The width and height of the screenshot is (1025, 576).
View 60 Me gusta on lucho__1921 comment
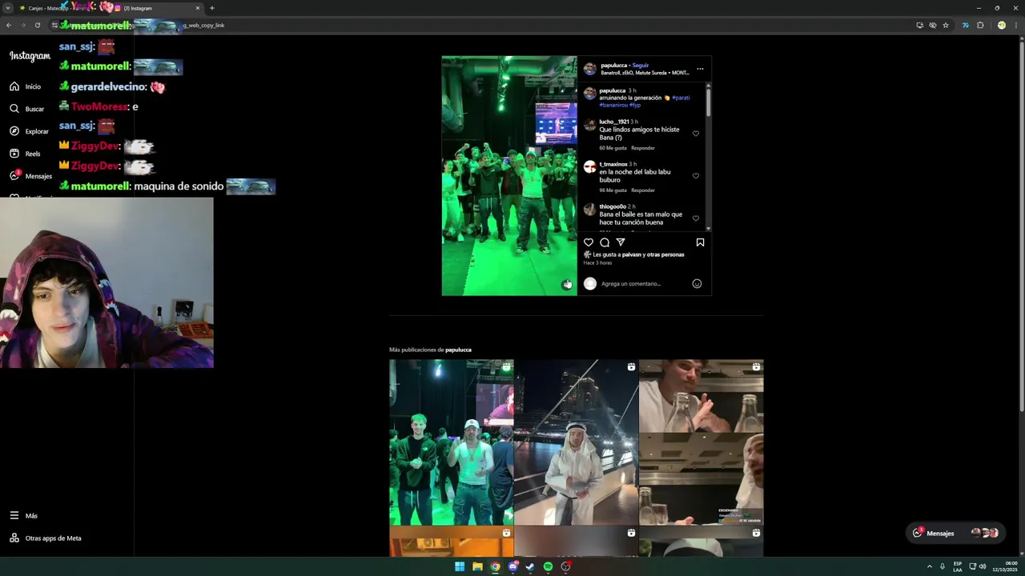click(x=613, y=148)
